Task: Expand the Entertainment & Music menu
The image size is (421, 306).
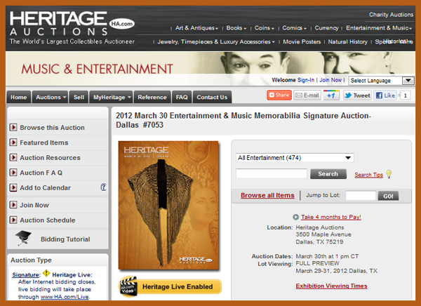Action: click(379, 28)
